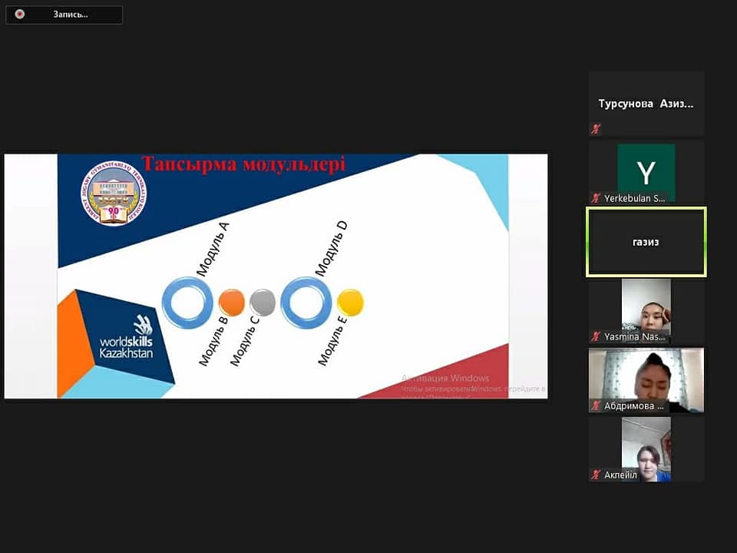Click the gray circle for Модуль C

coord(263,303)
